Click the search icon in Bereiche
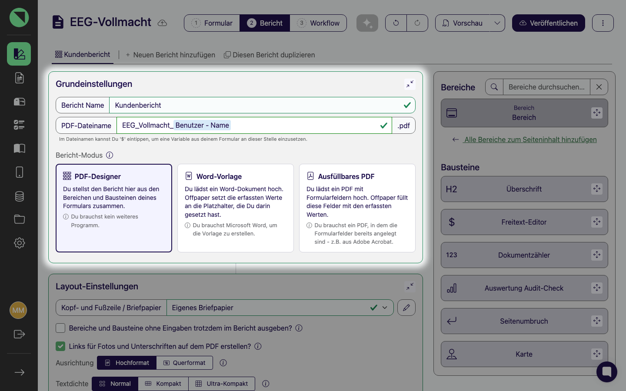626x391 pixels. (494, 87)
